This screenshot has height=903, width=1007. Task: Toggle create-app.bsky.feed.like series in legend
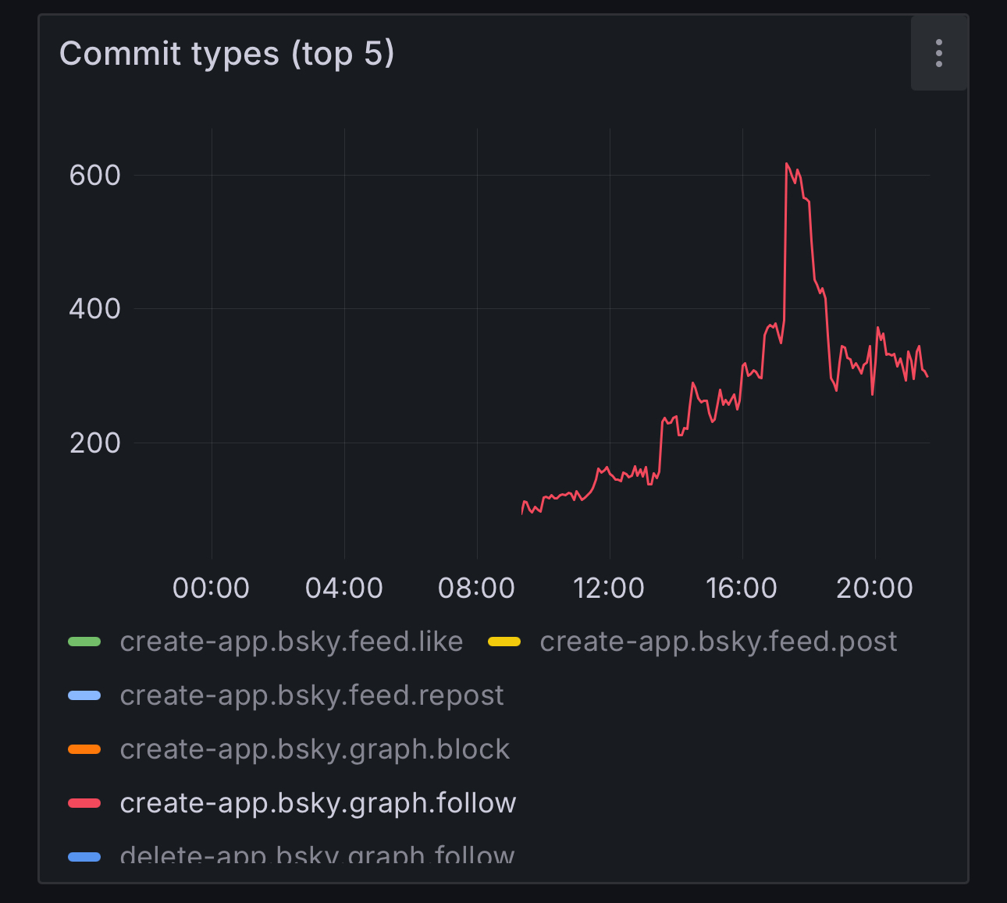pos(291,642)
